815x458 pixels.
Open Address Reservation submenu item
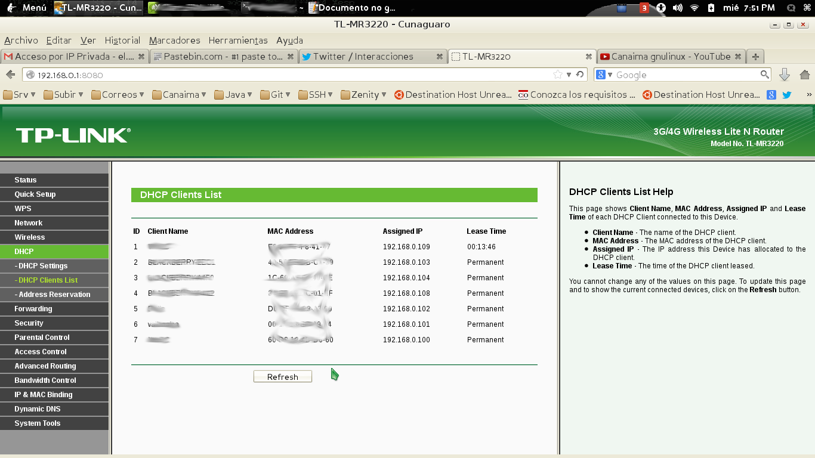[54, 295]
